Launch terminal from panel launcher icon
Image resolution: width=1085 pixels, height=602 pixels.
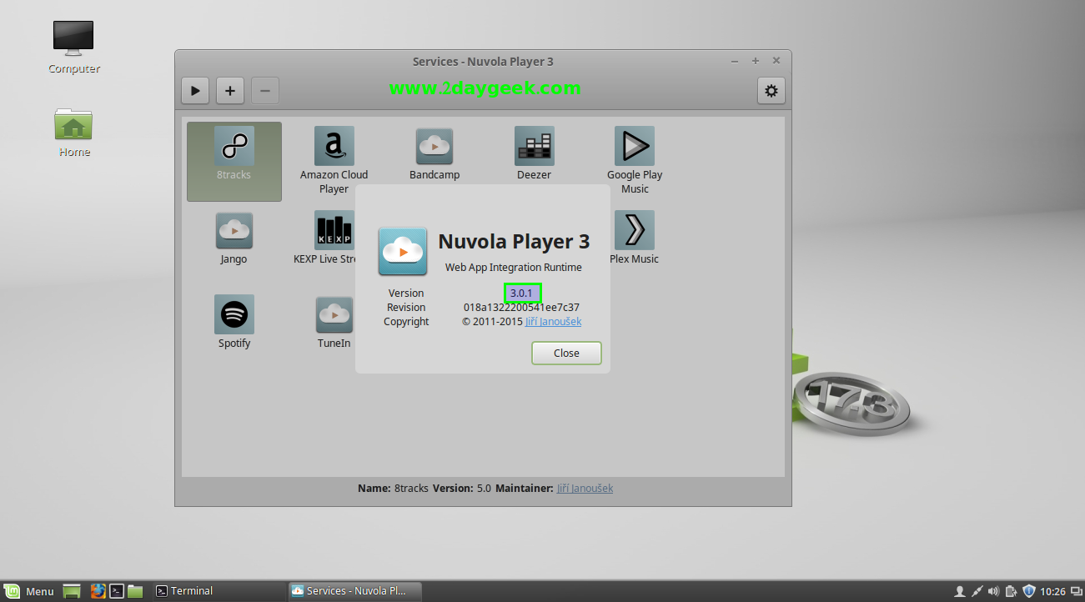tap(117, 591)
